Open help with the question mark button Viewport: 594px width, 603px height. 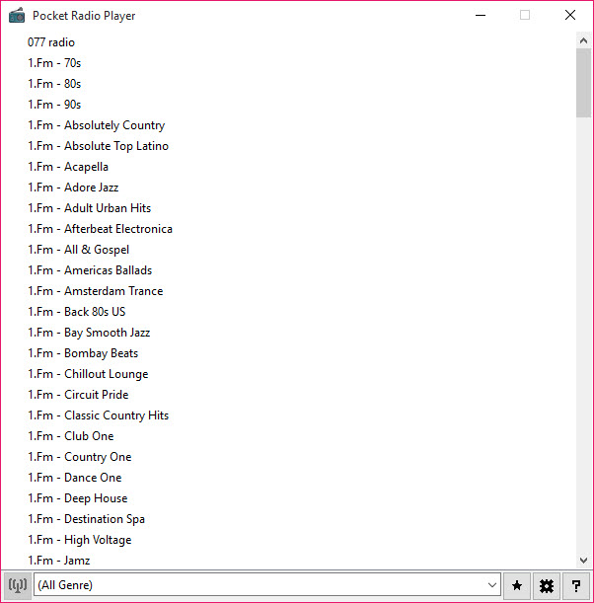(576, 585)
